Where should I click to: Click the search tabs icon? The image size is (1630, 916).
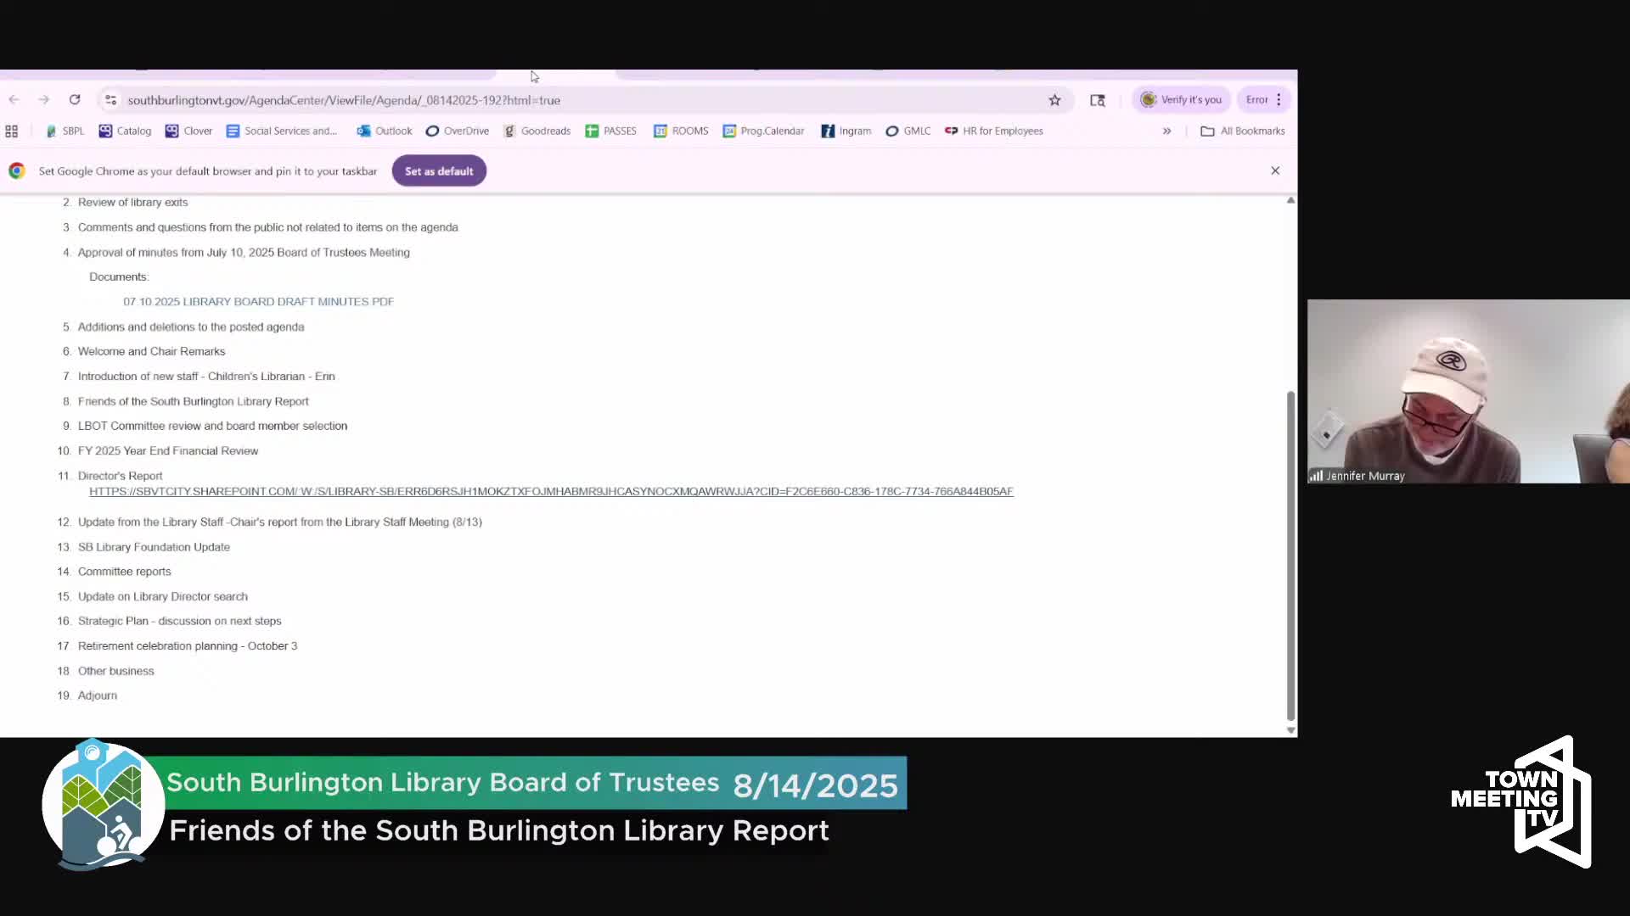click(1097, 100)
